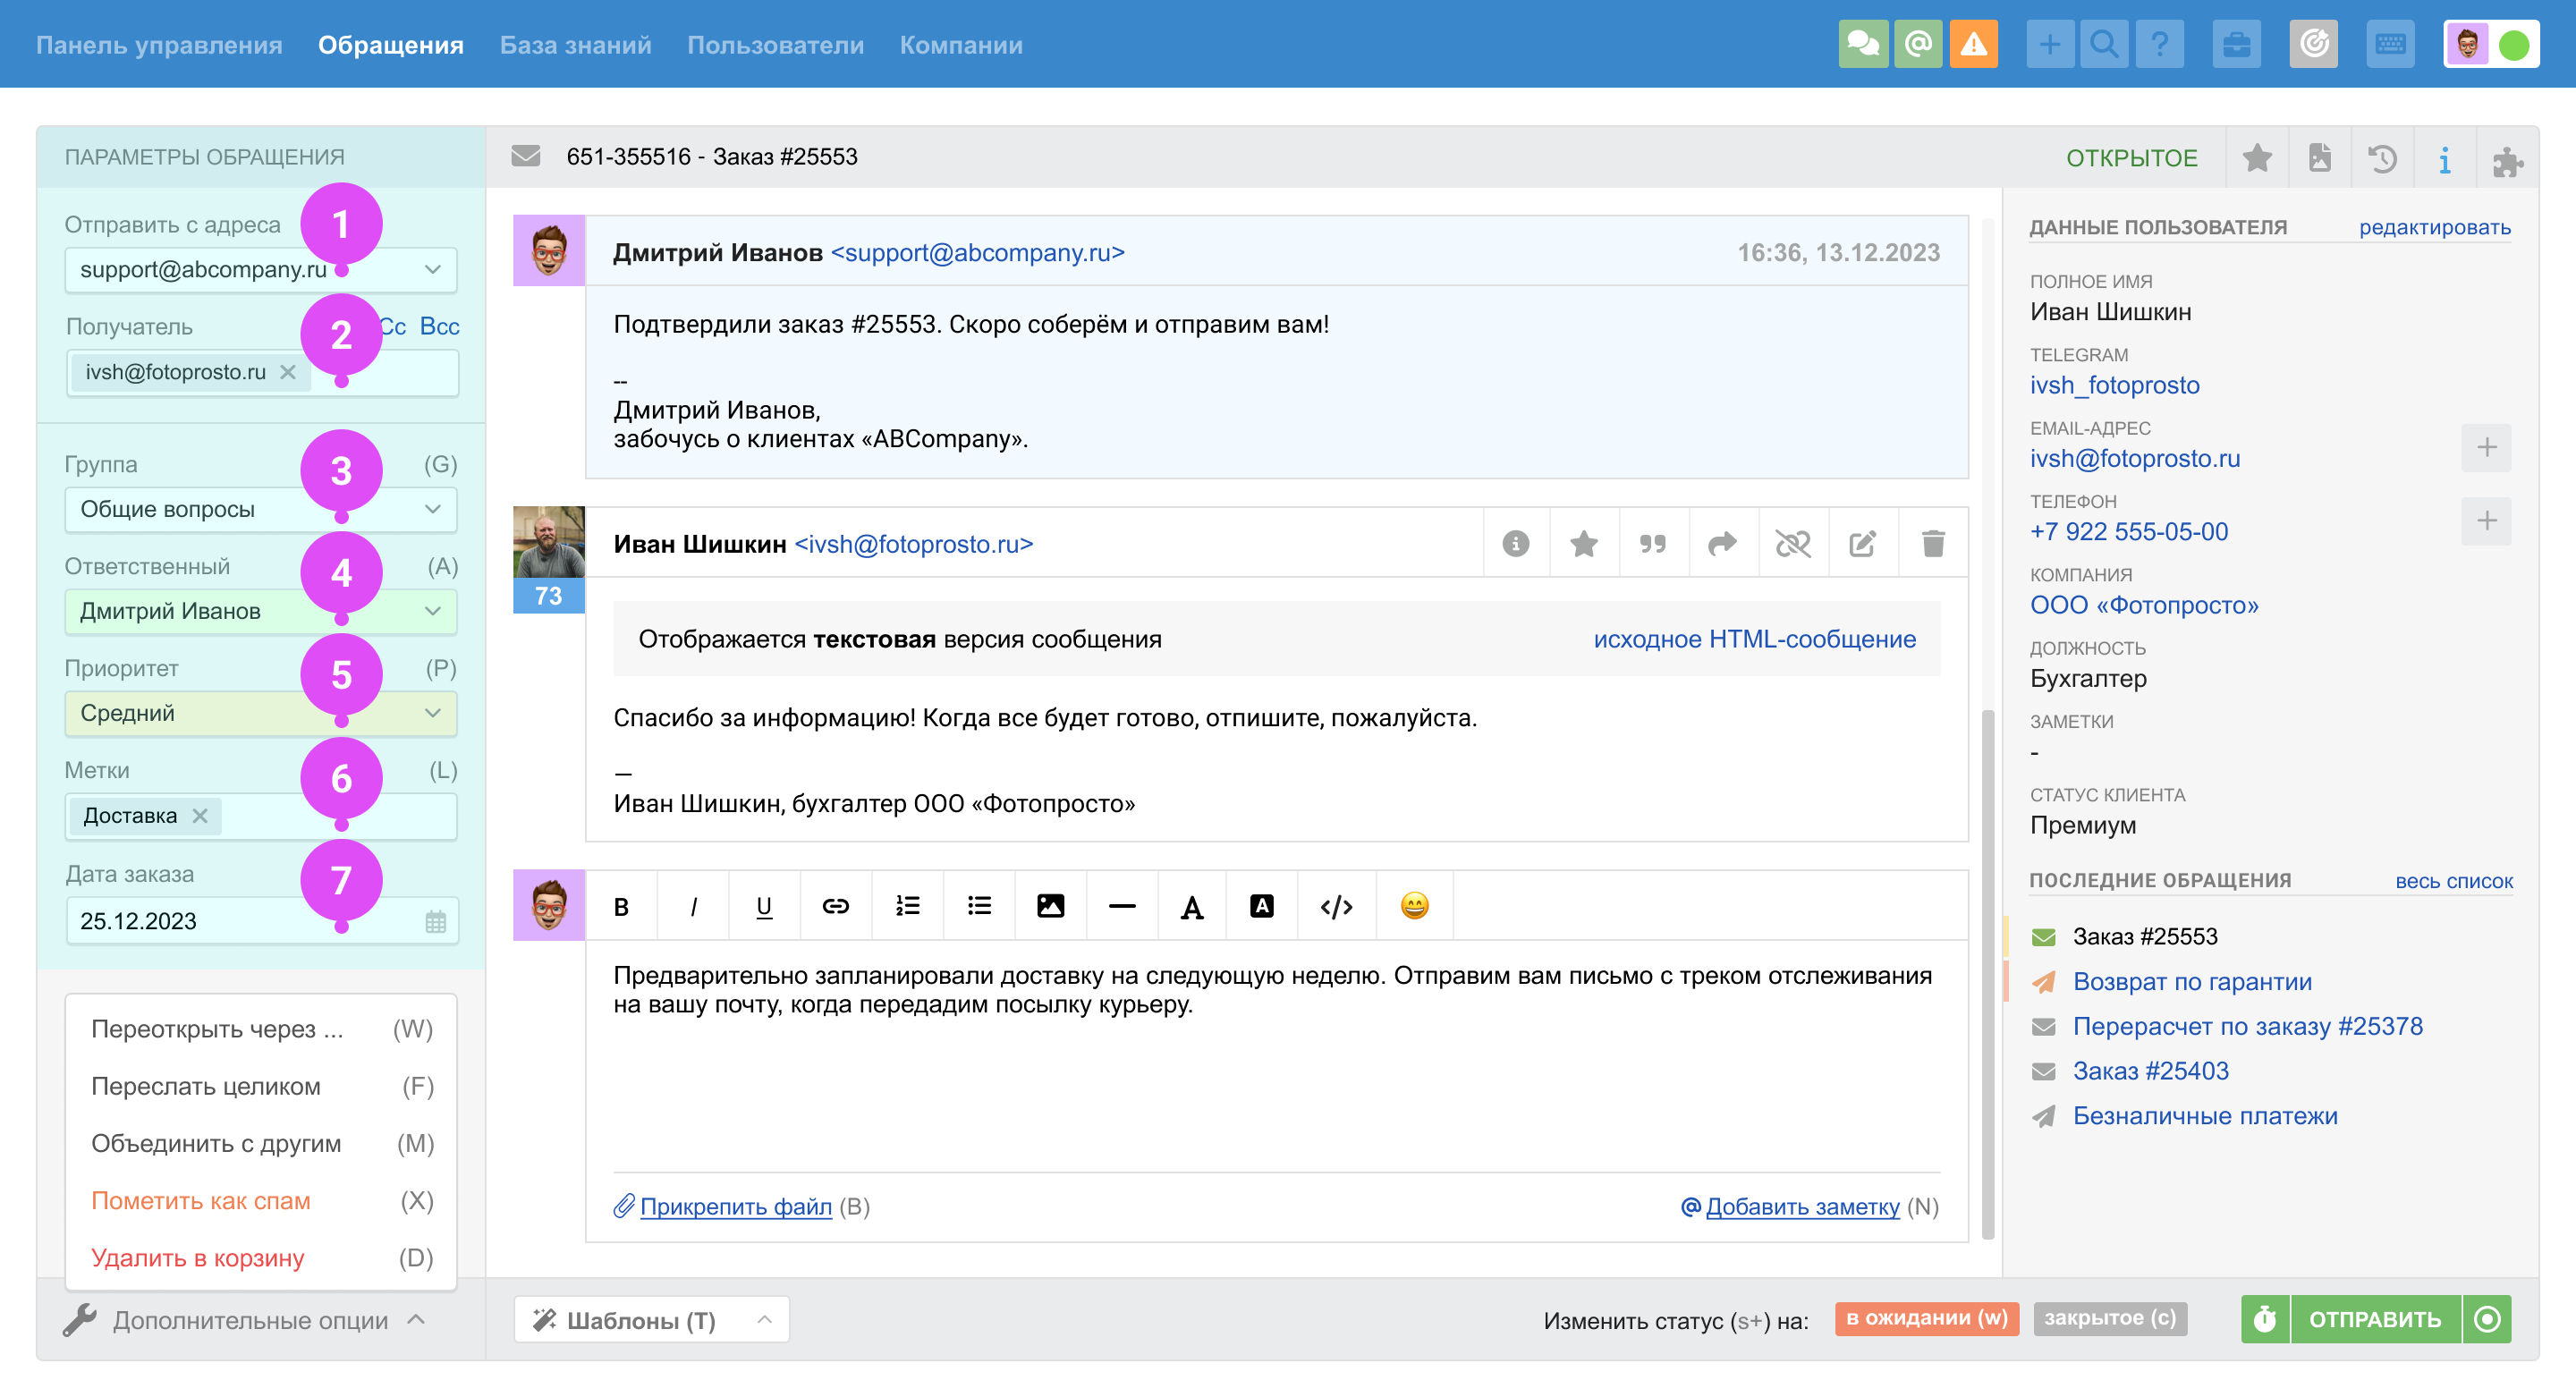Image resolution: width=2576 pixels, height=1397 pixels.
Task: Click the quote message icon
Action: (x=1652, y=544)
